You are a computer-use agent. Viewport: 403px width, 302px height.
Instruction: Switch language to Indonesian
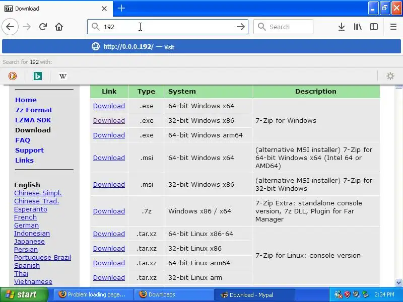pyautogui.click(x=32, y=234)
